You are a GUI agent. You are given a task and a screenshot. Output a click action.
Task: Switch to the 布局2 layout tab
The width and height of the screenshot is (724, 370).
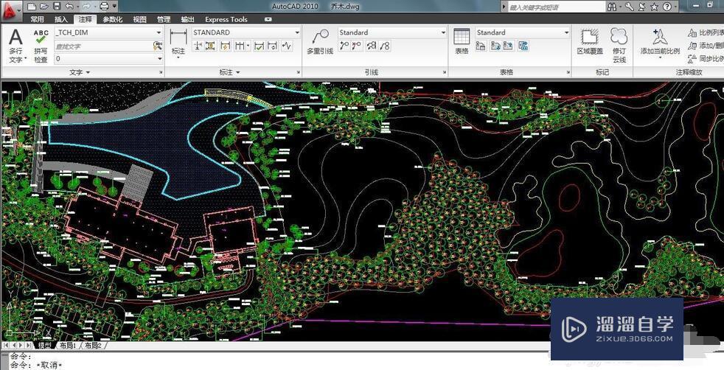pyautogui.click(x=94, y=345)
